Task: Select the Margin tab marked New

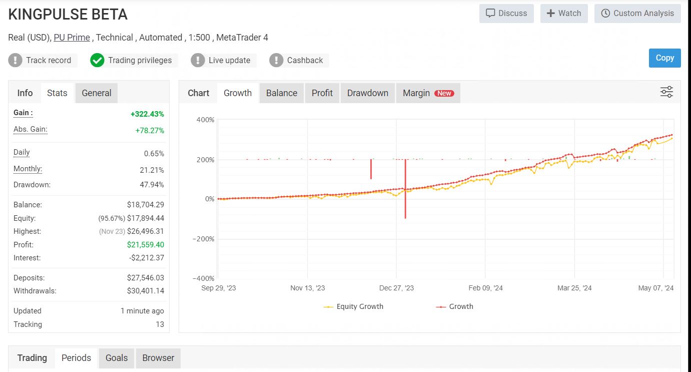Action: click(x=428, y=93)
